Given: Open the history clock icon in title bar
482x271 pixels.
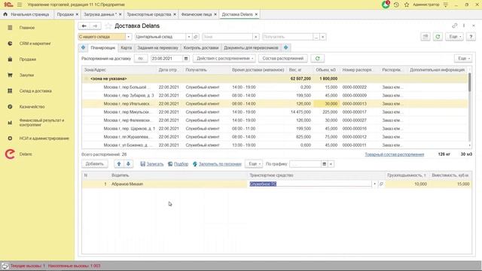Looking at the screenshot, I should pyautogui.click(x=396, y=5).
